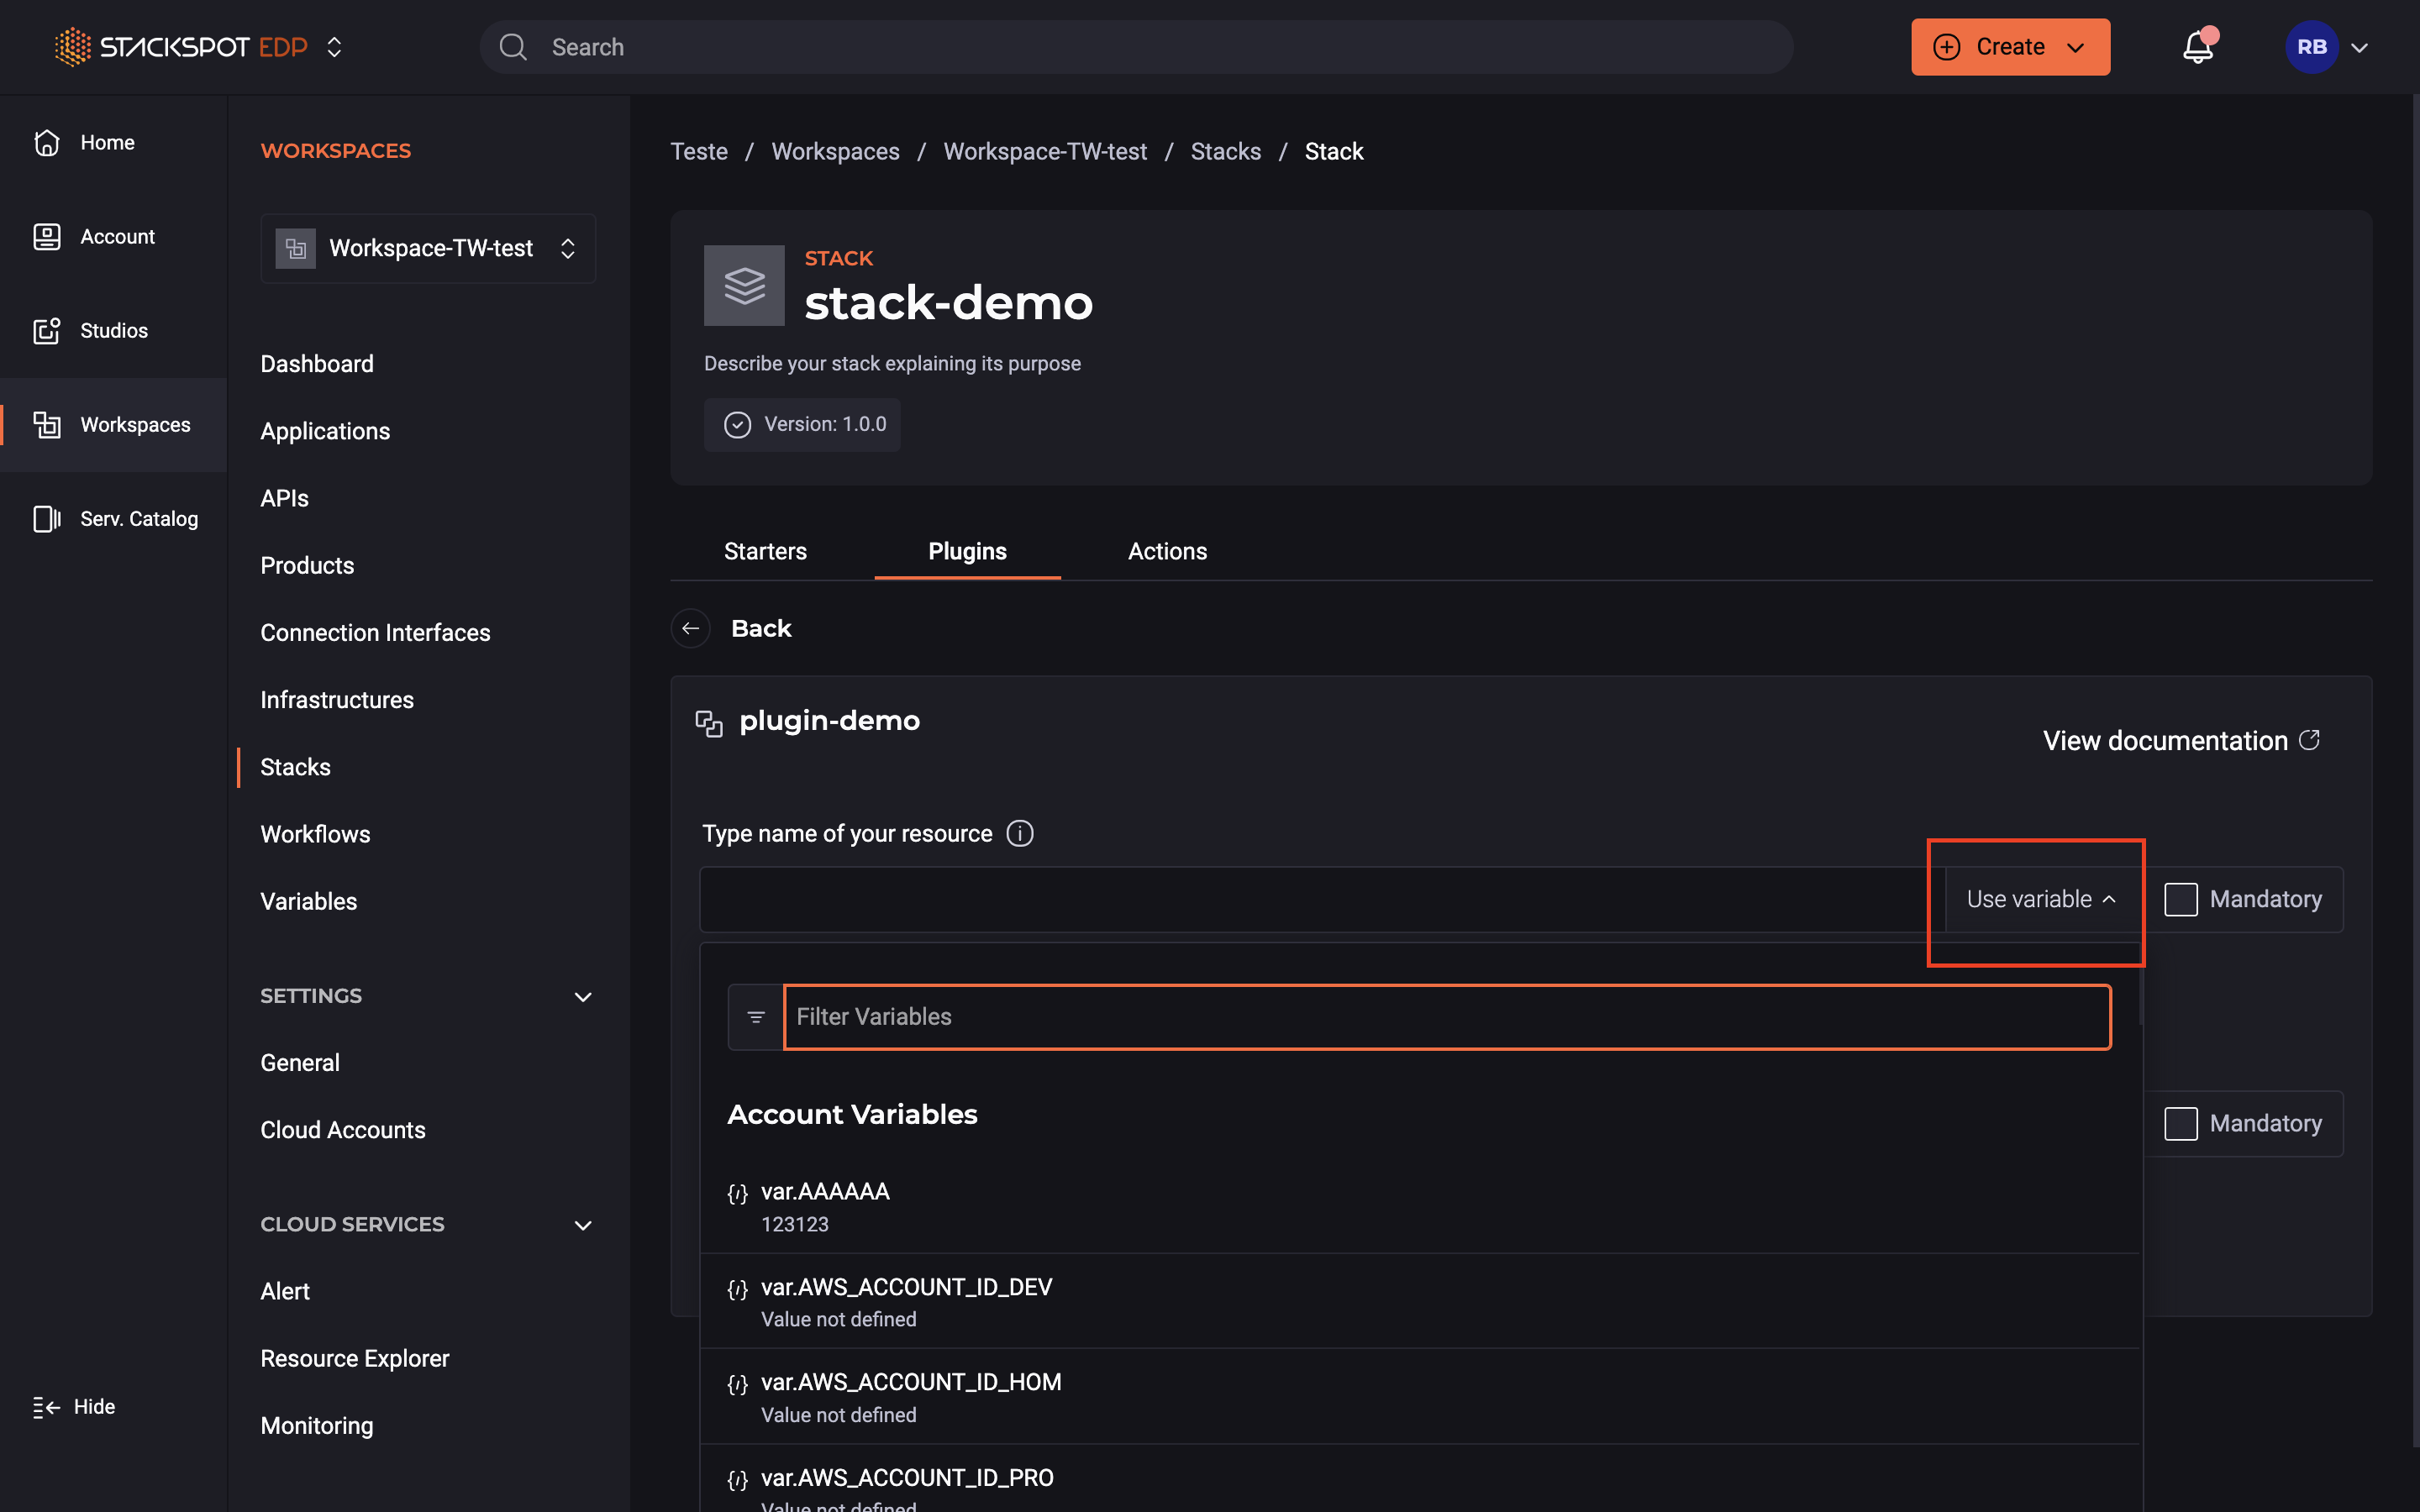Click the filter icon next to Filter Variables

tap(756, 1017)
